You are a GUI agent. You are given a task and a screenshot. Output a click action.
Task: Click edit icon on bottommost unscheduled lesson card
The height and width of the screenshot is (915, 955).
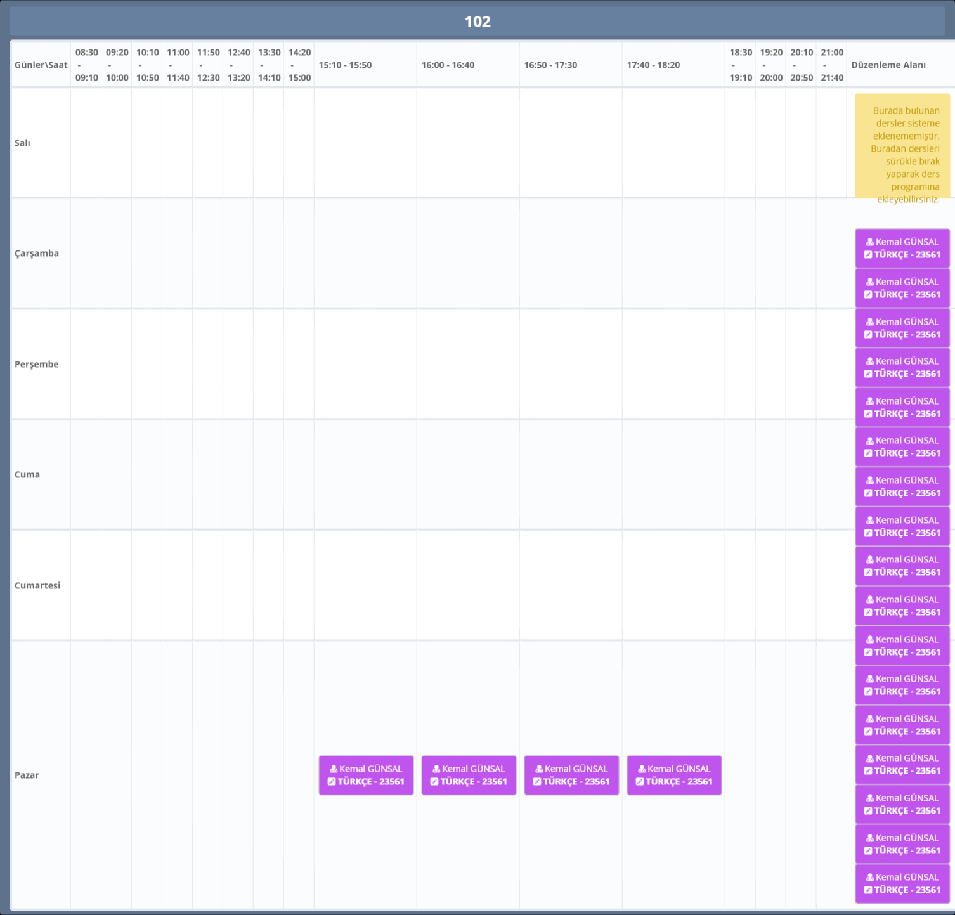click(x=868, y=890)
